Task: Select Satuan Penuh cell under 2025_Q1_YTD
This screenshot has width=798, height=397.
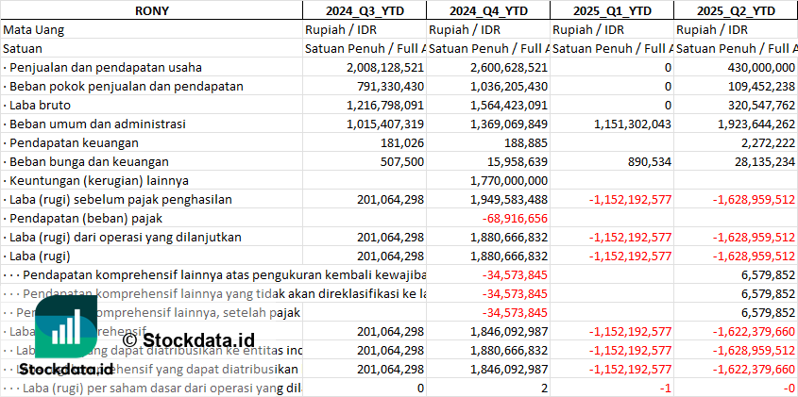Action: (612, 49)
